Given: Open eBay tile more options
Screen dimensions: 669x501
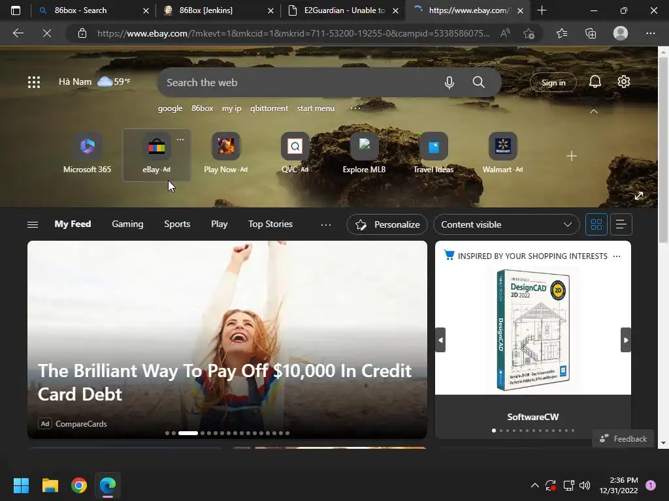Looking at the screenshot, I should coord(180,140).
